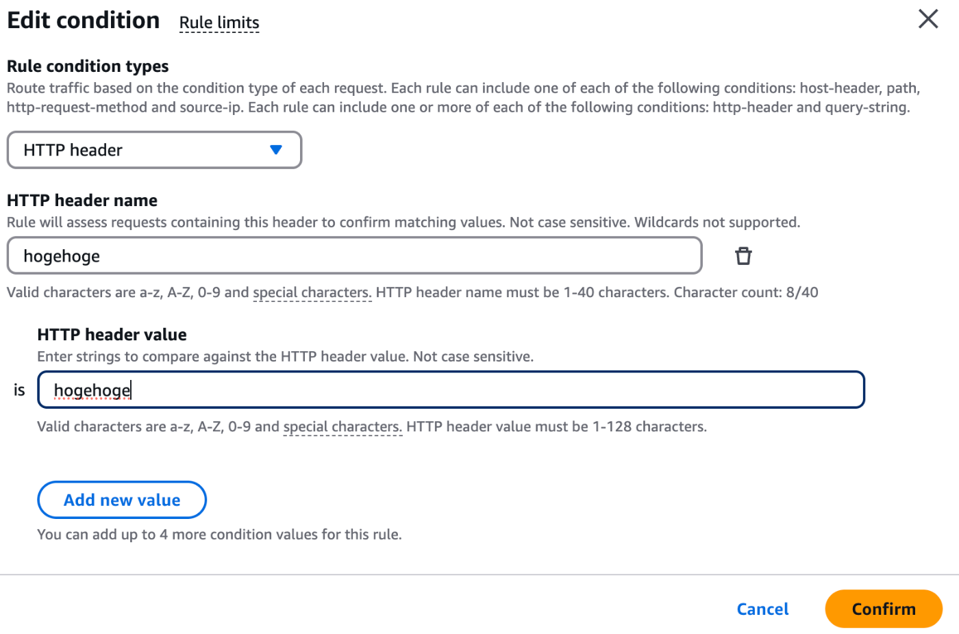This screenshot has width=959, height=634.
Task: Confirm the edited condition
Action: coord(884,609)
